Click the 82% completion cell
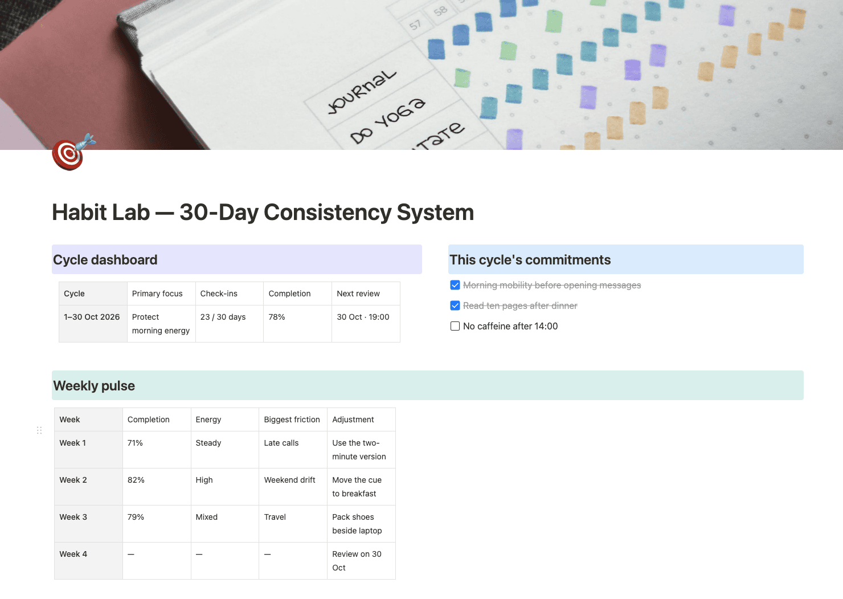This screenshot has width=843, height=599. click(x=157, y=487)
